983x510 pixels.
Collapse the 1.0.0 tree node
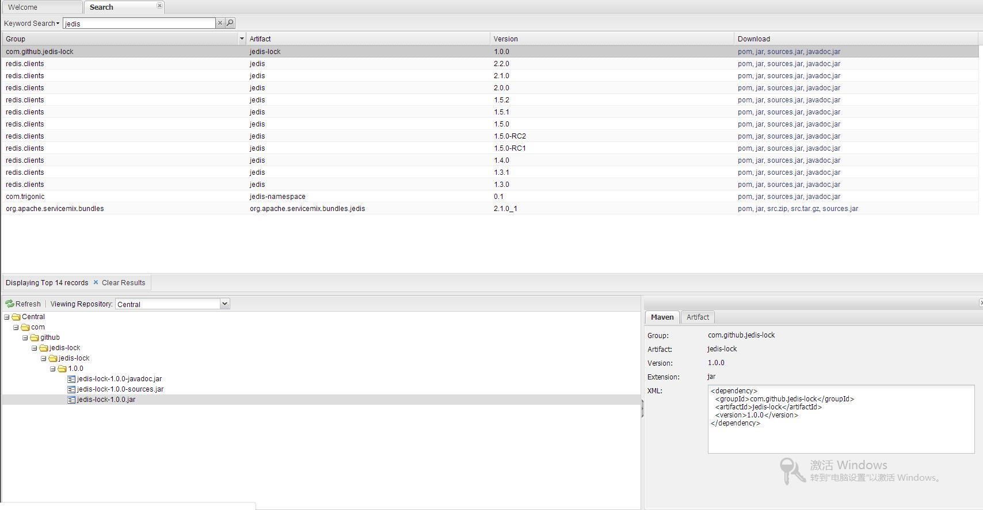click(53, 369)
